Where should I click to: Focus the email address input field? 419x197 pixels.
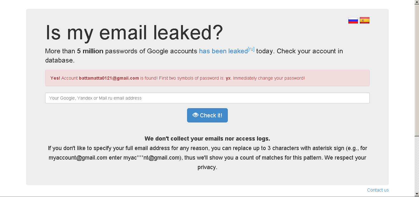tap(207, 98)
